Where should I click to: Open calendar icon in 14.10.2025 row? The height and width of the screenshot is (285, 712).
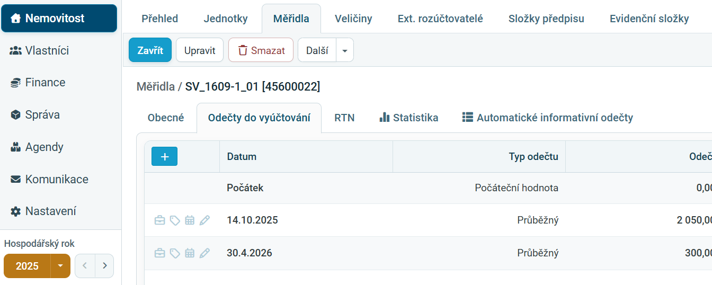click(190, 220)
